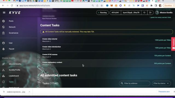Click Показать все downloads link
Screen dimensions: 175x98
click(x=164, y=92)
